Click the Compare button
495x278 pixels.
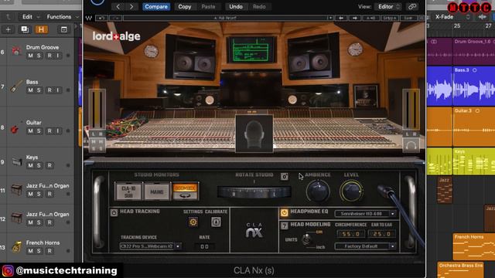pos(156,7)
